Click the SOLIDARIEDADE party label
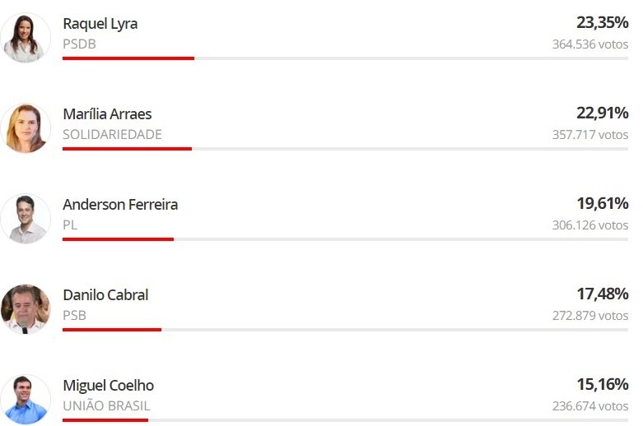This screenshot has height=426, width=643. (x=112, y=134)
